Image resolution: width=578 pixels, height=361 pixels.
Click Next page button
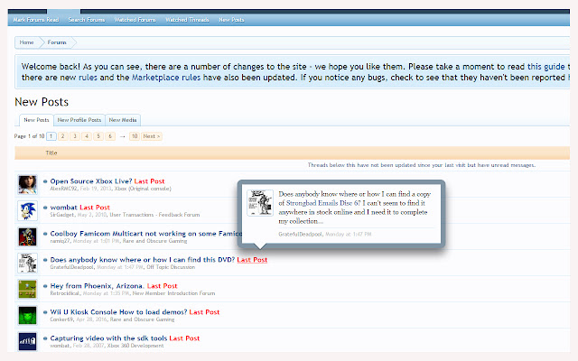[x=152, y=136]
